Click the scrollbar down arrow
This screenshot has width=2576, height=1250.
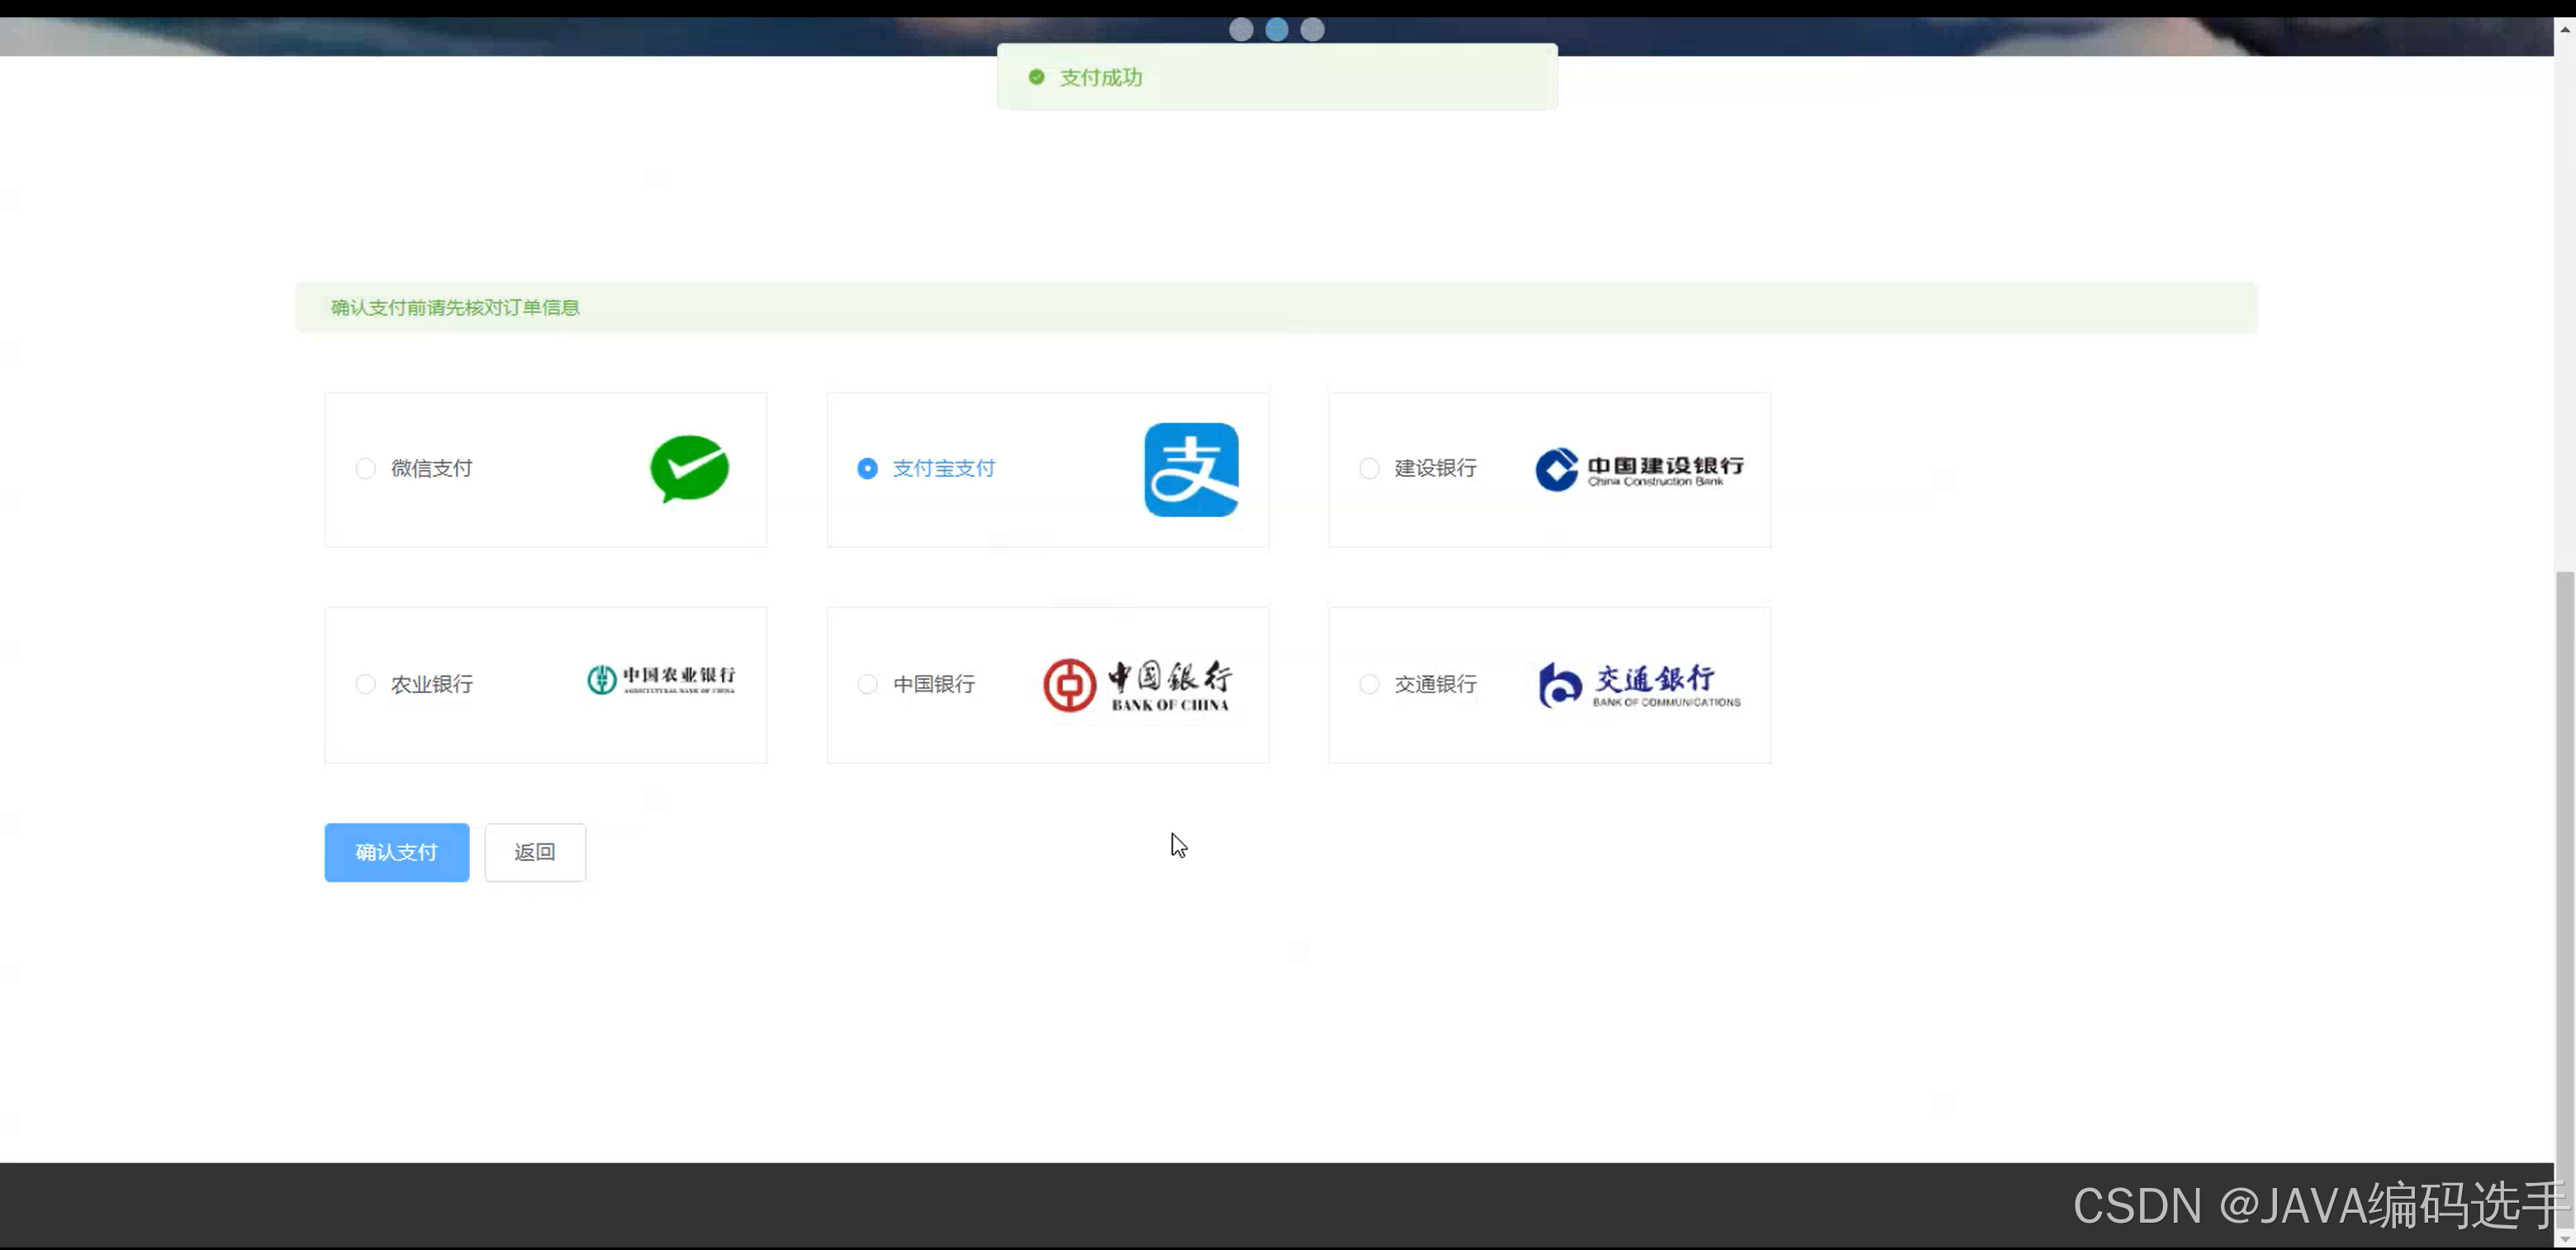coord(2564,1239)
